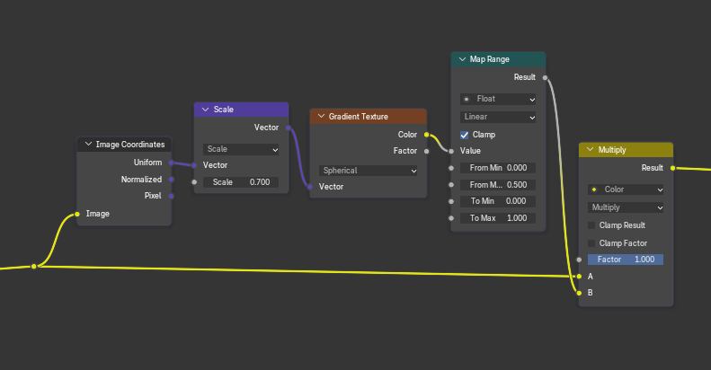The image size is (711, 370).
Task: Click the From Min 0.000 field
Action: tap(498, 168)
